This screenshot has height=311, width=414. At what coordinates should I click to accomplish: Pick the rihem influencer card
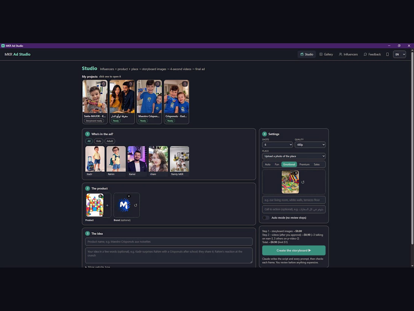pos(158,161)
